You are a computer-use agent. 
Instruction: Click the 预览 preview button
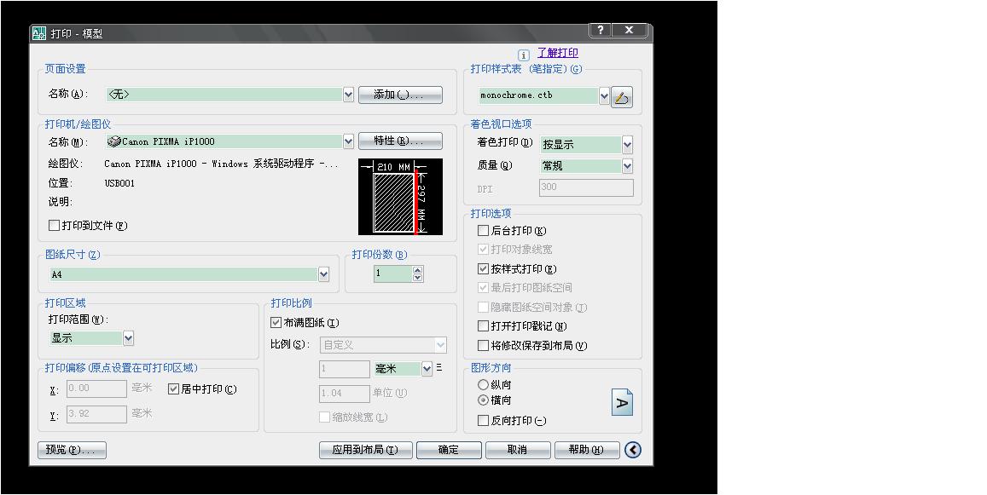(72, 451)
